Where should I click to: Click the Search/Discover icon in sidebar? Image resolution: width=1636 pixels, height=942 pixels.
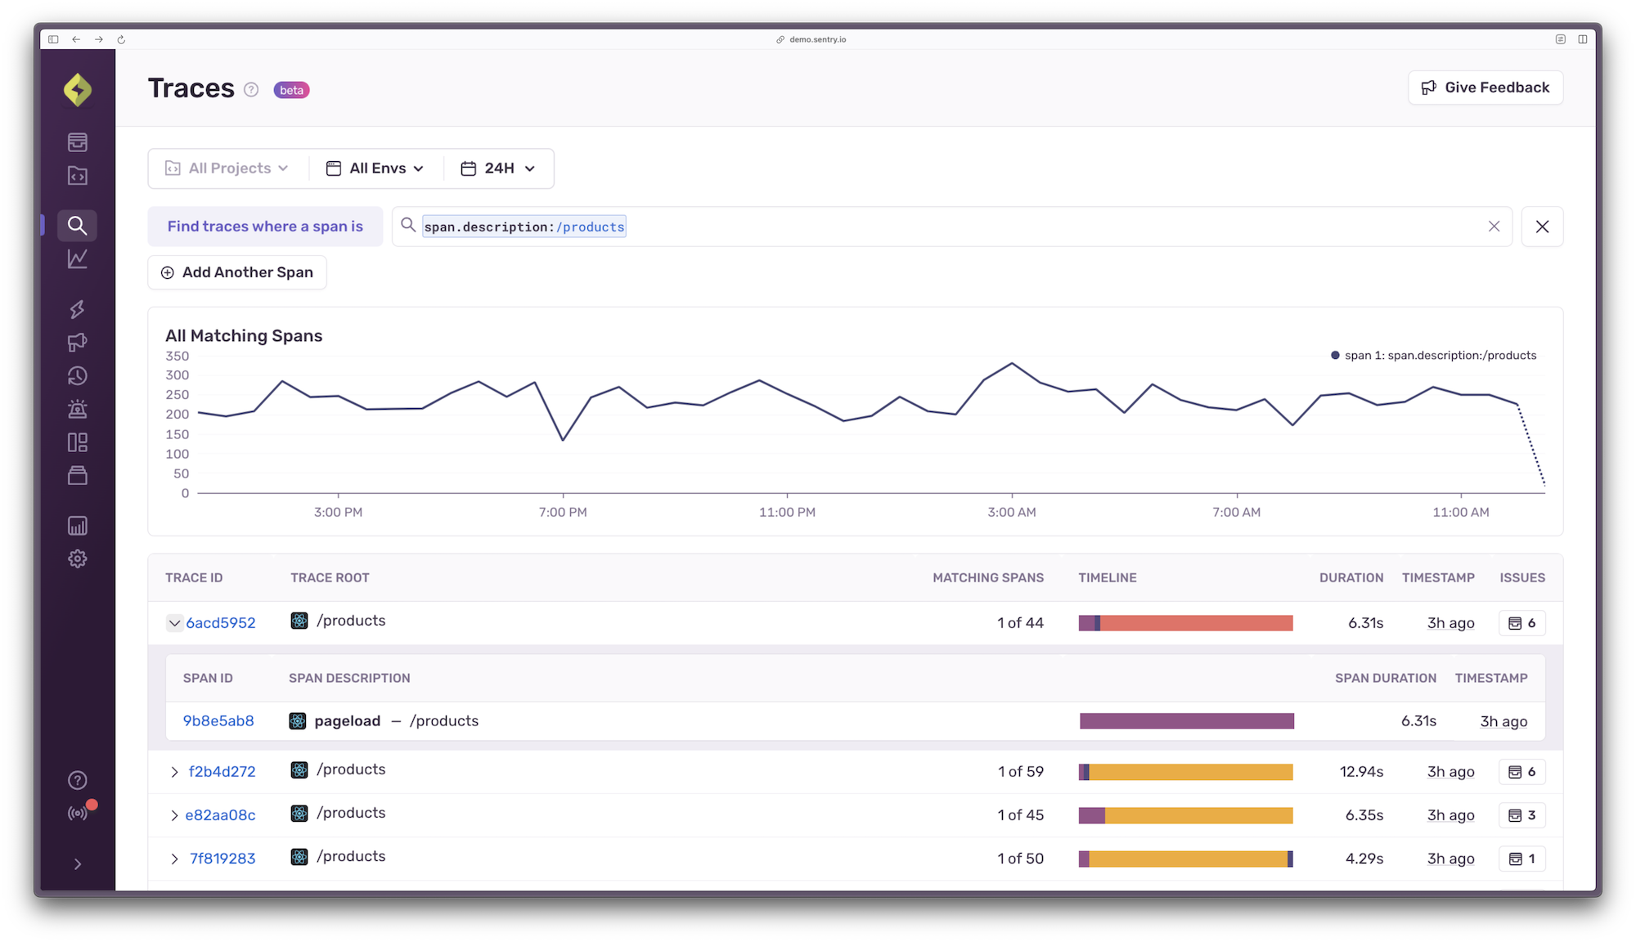(76, 225)
